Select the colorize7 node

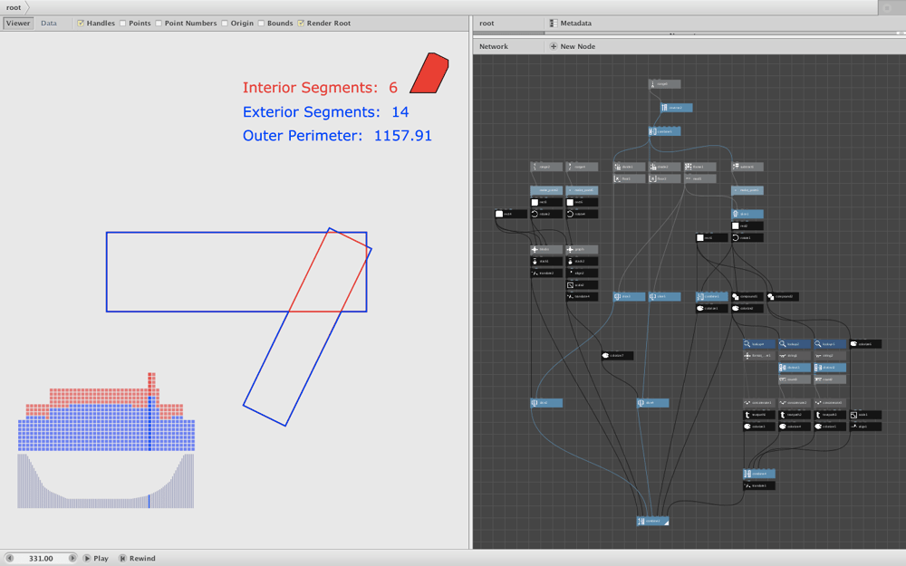617,356
